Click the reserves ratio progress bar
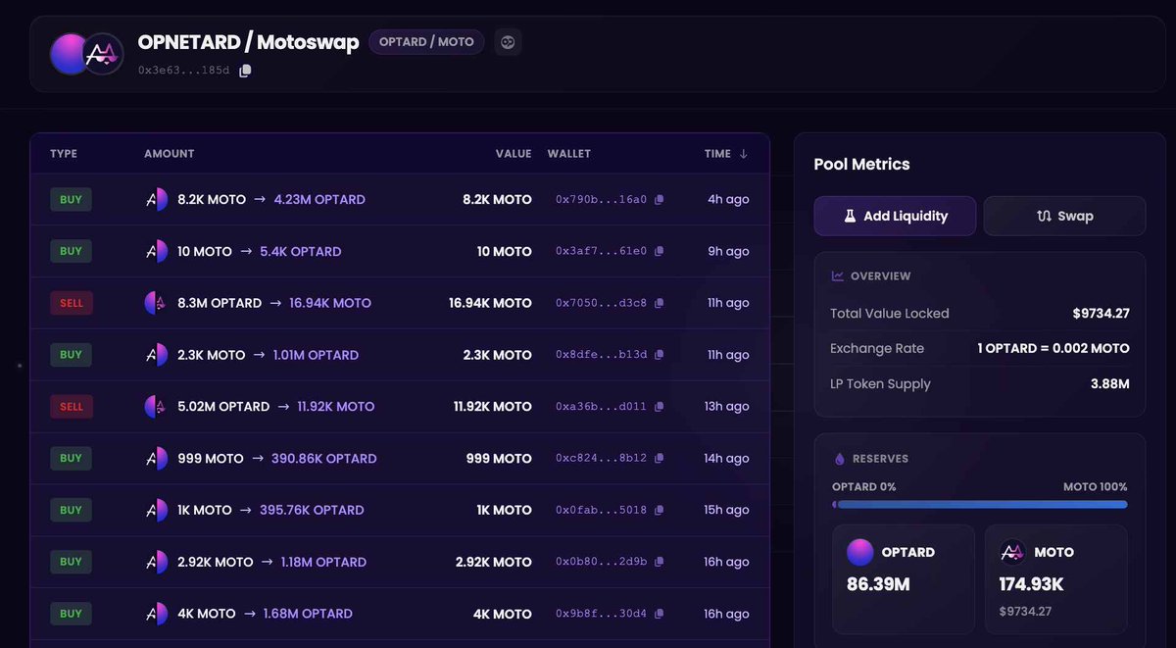1176x648 pixels. (x=980, y=505)
